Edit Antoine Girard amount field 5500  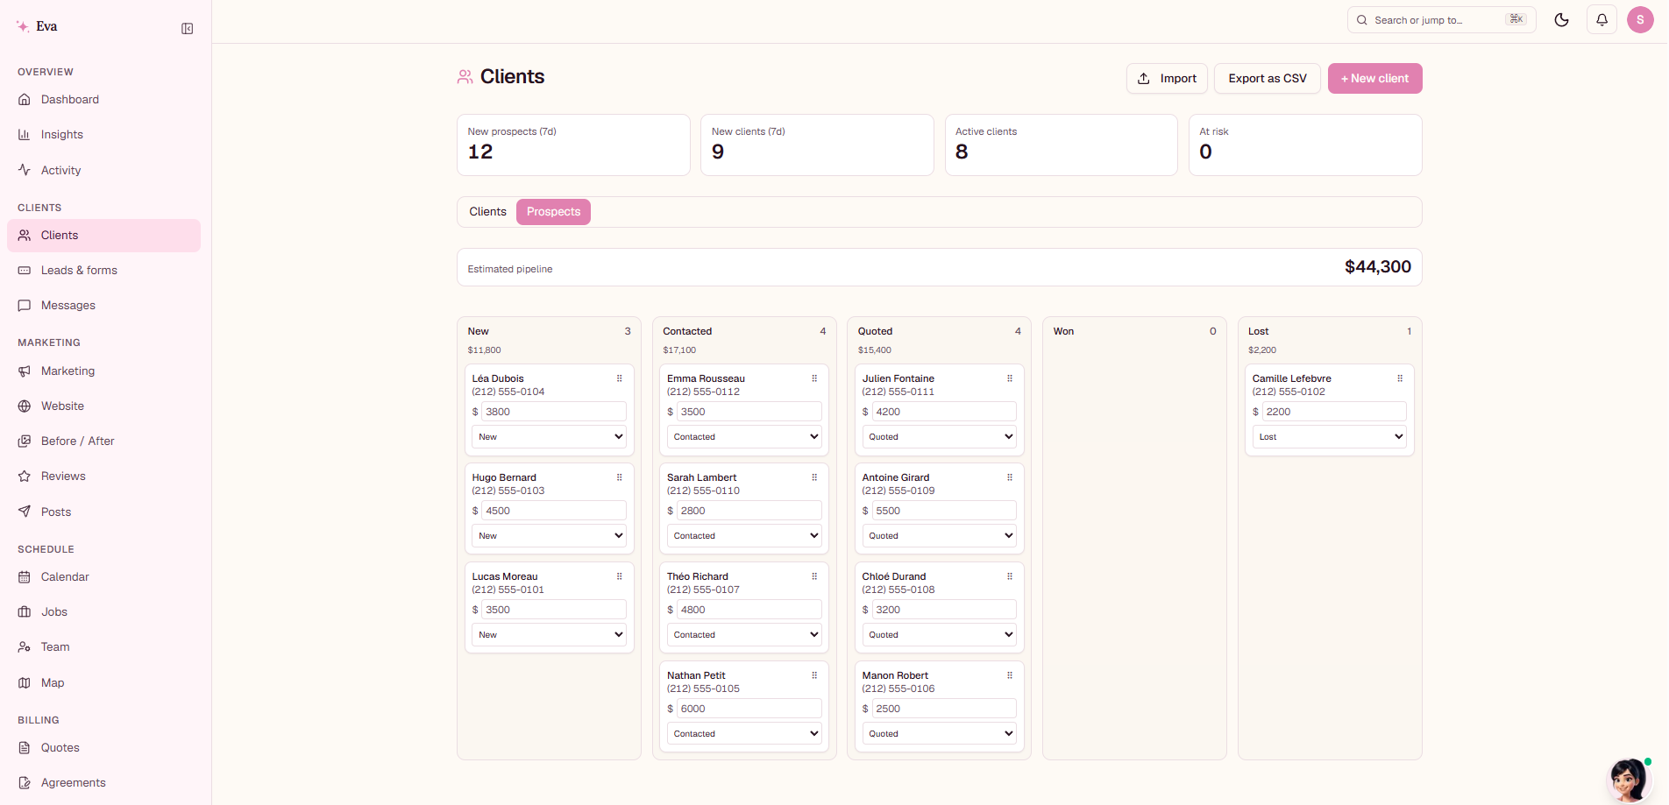click(944, 511)
